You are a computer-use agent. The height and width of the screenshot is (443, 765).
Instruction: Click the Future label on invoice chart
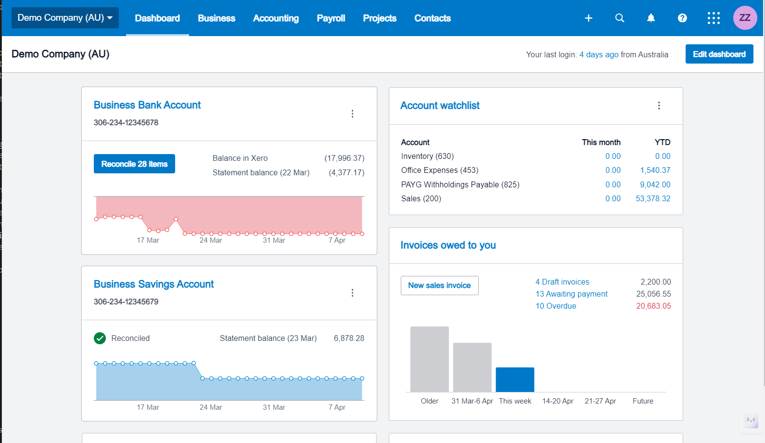coord(643,401)
